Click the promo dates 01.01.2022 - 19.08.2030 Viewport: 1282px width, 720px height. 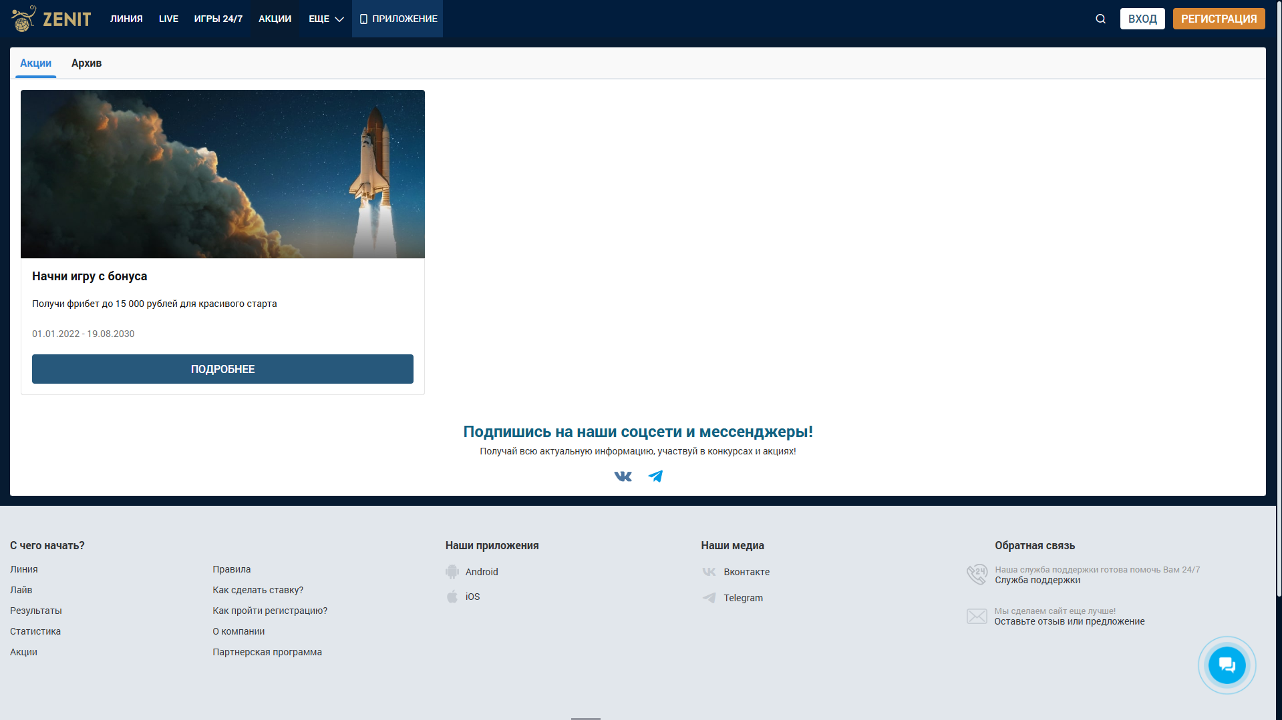click(84, 334)
